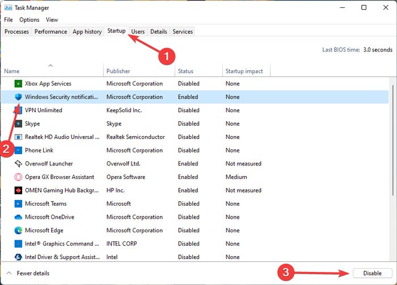Select the Intel Graphics Command entry
The width and height of the screenshot is (397, 285).
62,244
